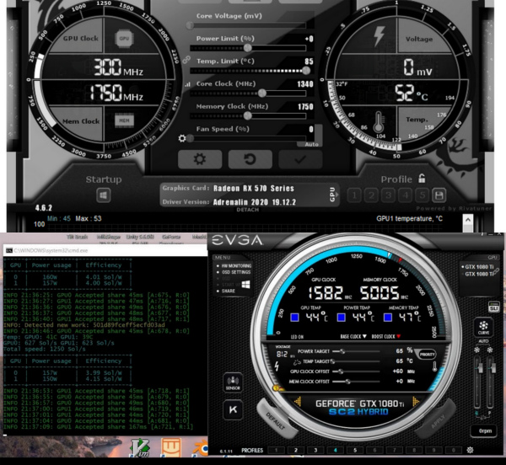Screen dimensions: 506x465
Task: Select Afterburner profile slot 1
Action: (x=354, y=195)
